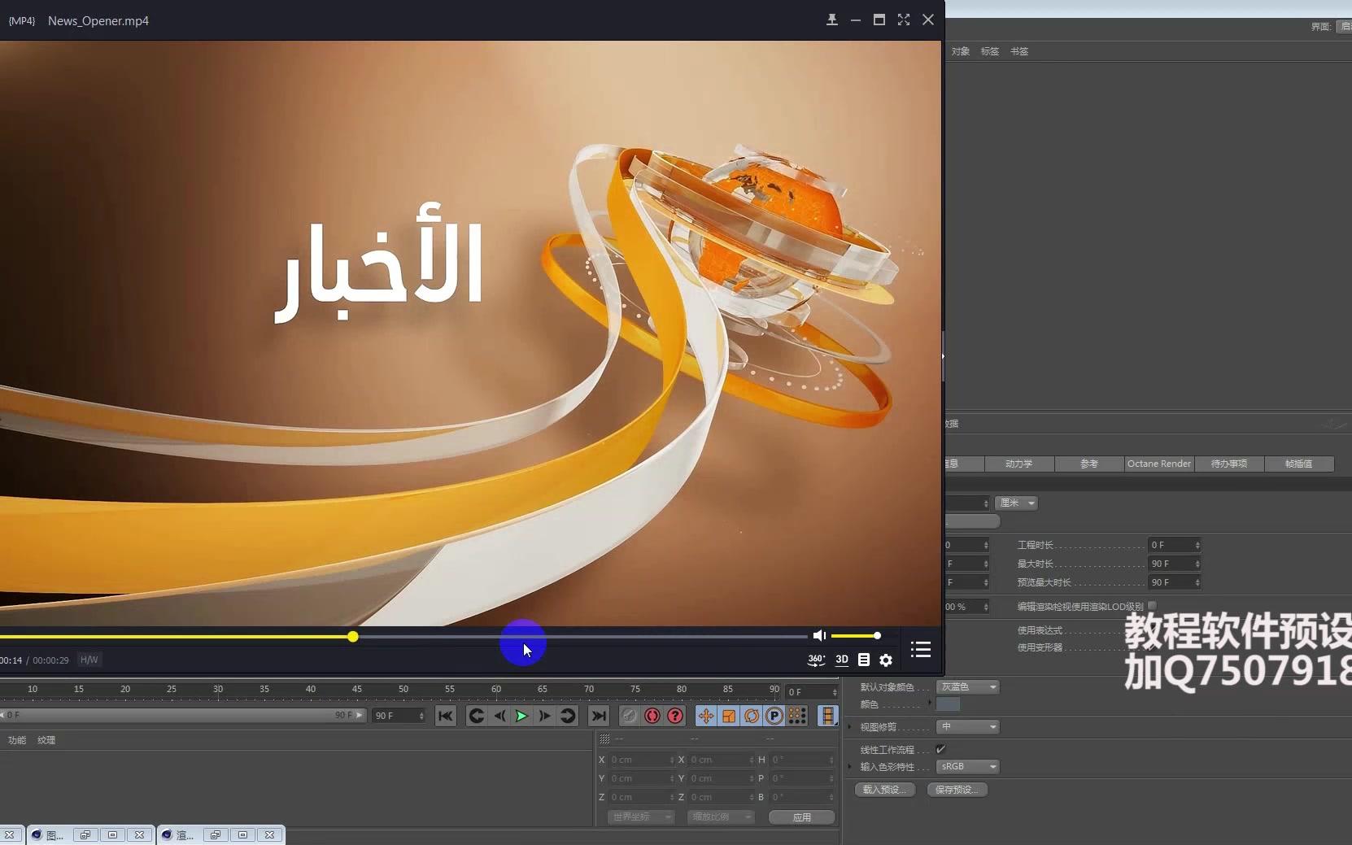The width and height of the screenshot is (1352, 845).
Task: Click the 工程时长 0 F field
Action: (1175, 545)
